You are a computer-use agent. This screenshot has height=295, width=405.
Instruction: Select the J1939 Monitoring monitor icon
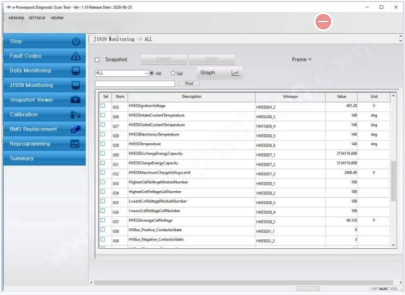(x=75, y=85)
